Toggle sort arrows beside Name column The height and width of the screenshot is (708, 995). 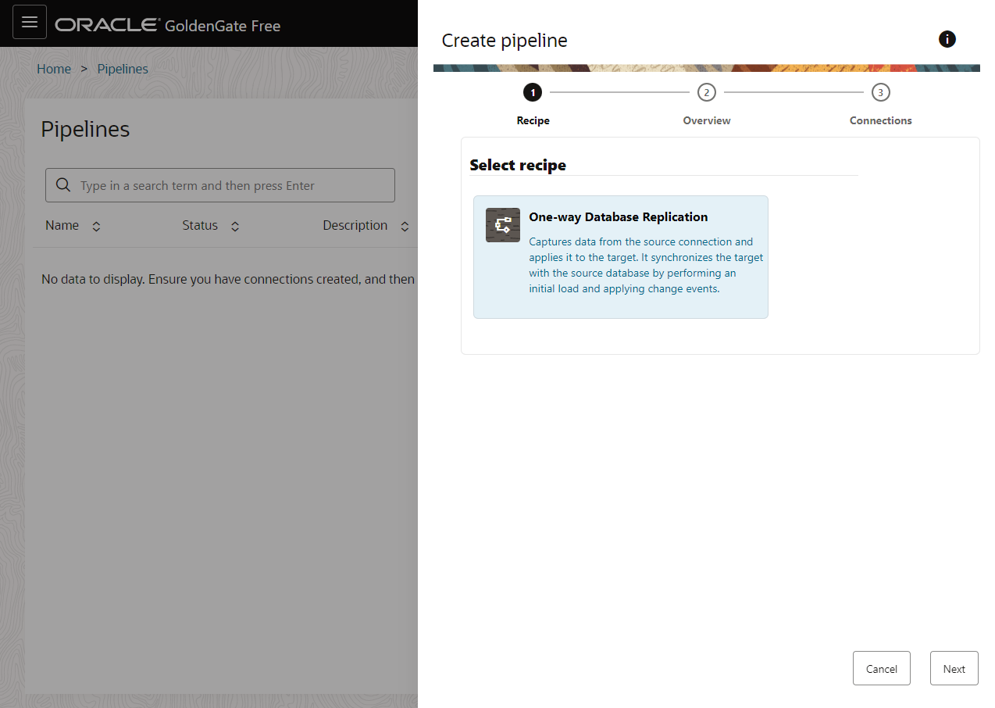pyautogui.click(x=96, y=227)
